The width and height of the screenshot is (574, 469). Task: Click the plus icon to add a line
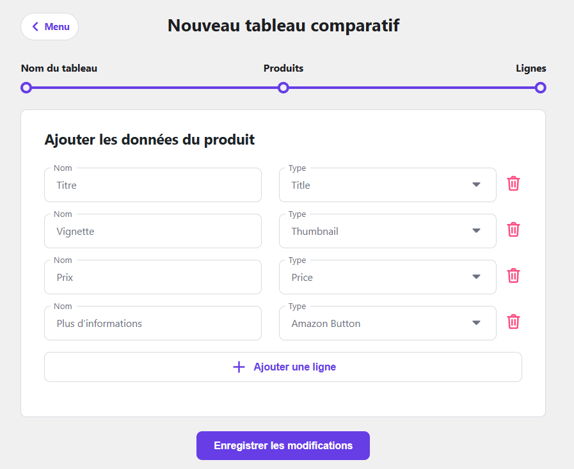(239, 367)
